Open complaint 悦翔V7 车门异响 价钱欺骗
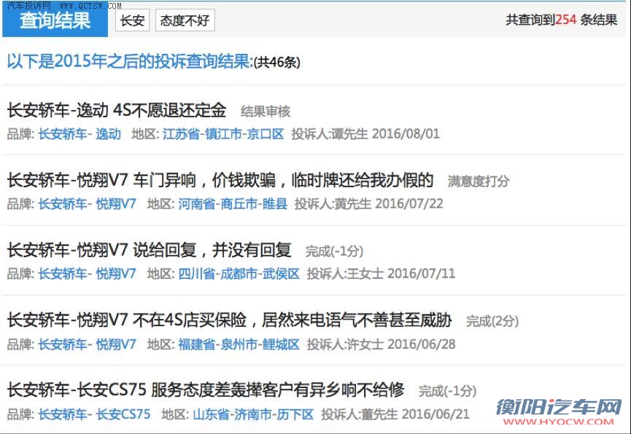This screenshot has width=631, height=434. (x=220, y=180)
